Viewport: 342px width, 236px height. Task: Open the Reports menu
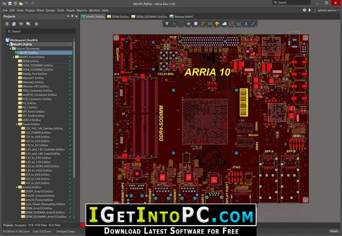click(x=82, y=10)
